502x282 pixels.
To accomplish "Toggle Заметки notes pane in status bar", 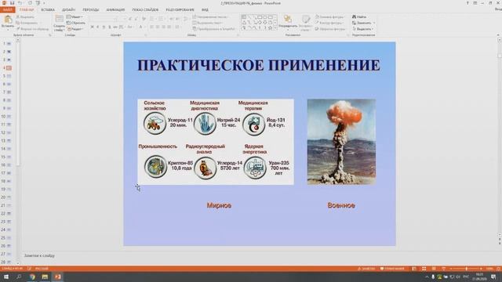I will (366, 269).
